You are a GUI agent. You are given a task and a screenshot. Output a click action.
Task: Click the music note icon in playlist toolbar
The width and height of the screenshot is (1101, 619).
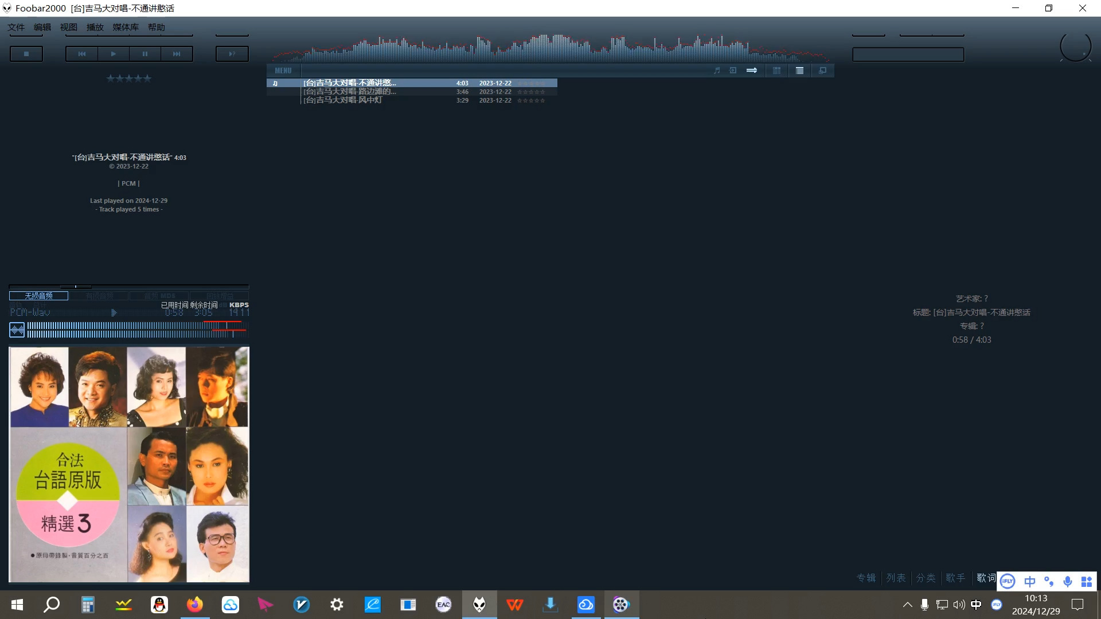pyautogui.click(x=717, y=70)
